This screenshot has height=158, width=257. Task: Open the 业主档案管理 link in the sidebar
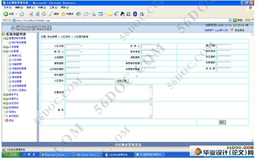(x=19, y=86)
